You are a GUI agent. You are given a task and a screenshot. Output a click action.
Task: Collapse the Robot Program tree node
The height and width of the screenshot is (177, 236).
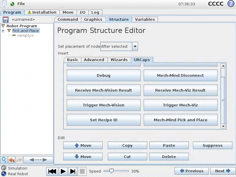pyautogui.click(x=3, y=26)
